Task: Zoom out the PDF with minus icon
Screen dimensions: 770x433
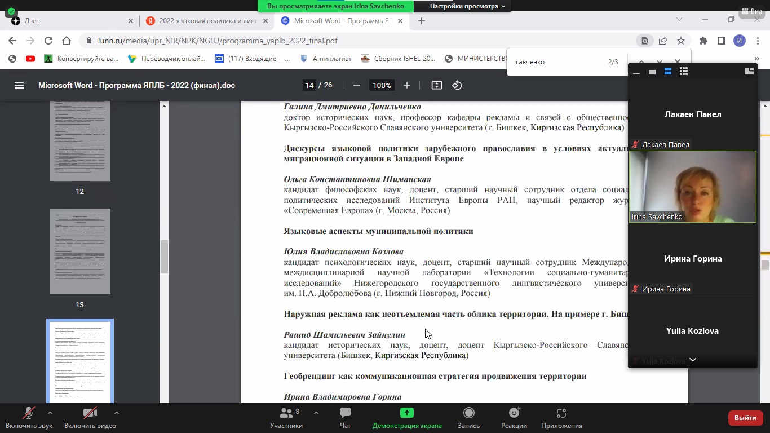Action: 356,85
